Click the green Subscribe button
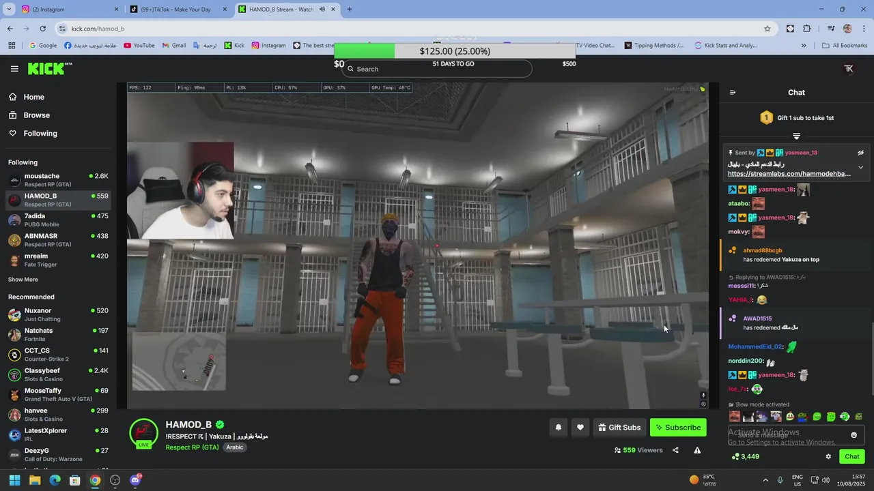The height and width of the screenshot is (491, 874). 678,428
